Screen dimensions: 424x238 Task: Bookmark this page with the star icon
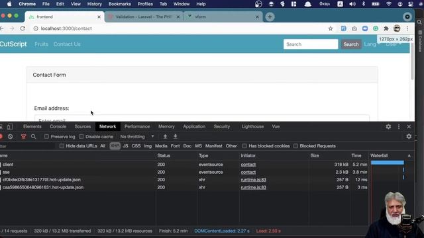(331, 28)
